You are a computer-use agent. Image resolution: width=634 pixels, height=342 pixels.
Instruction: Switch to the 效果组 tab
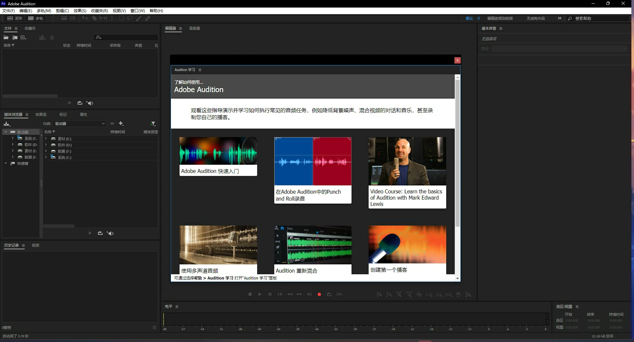[x=41, y=114]
